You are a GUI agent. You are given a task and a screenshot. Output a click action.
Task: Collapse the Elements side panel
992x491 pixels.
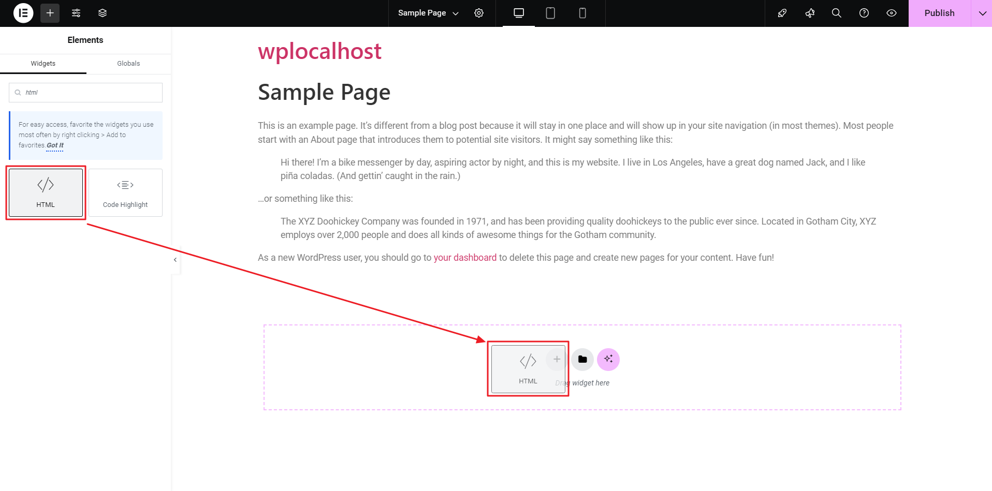pos(175,260)
